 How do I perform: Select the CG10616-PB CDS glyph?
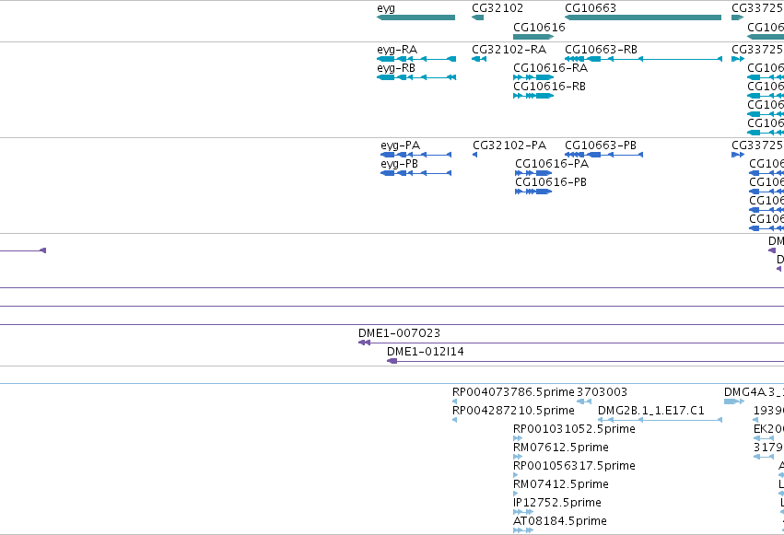533,192
